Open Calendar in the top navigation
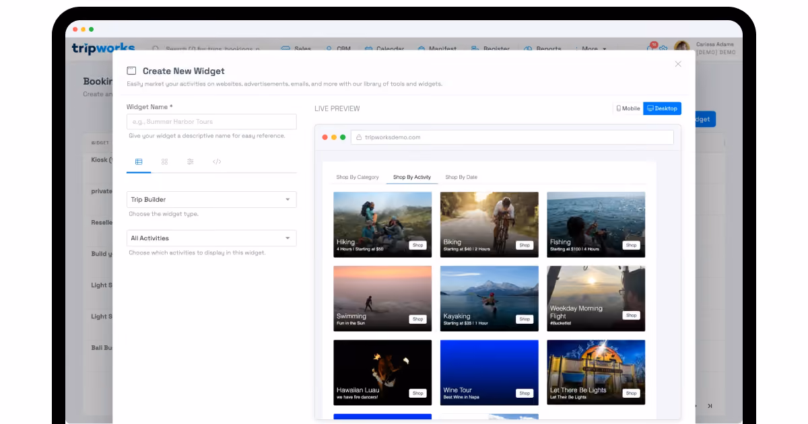The height and width of the screenshot is (424, 808). tap(385, 49)
